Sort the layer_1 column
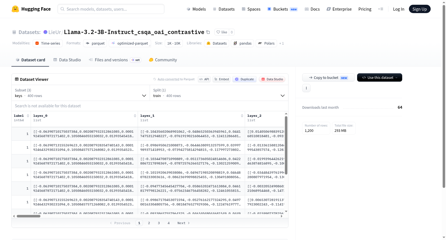446x240 pixels. coord(242,116)
